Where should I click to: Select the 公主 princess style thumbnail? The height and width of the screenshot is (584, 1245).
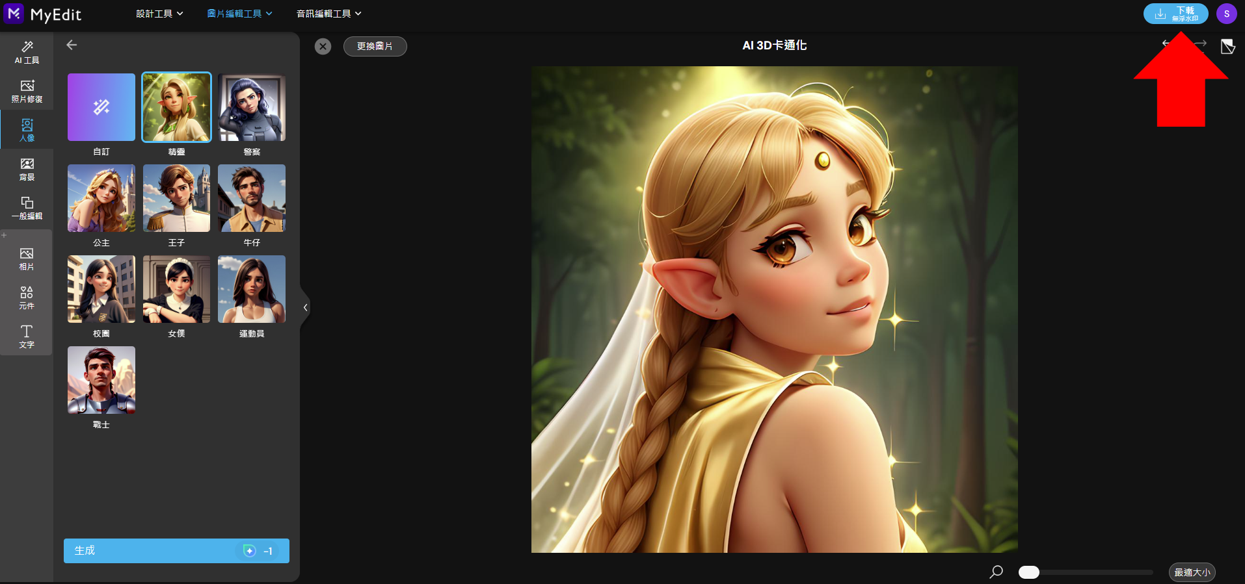(x=101, y=198)
